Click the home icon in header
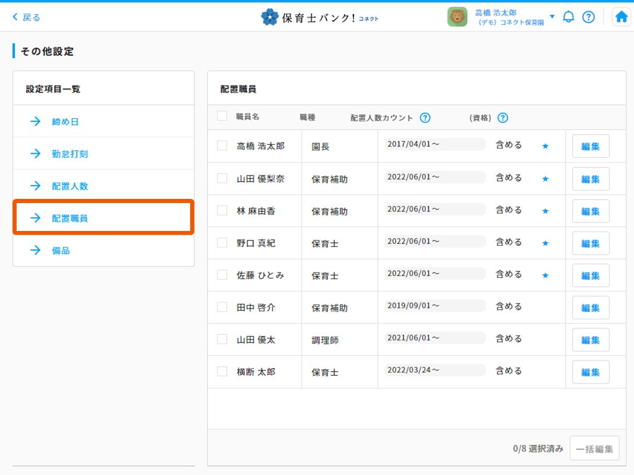 pos(621,17)
